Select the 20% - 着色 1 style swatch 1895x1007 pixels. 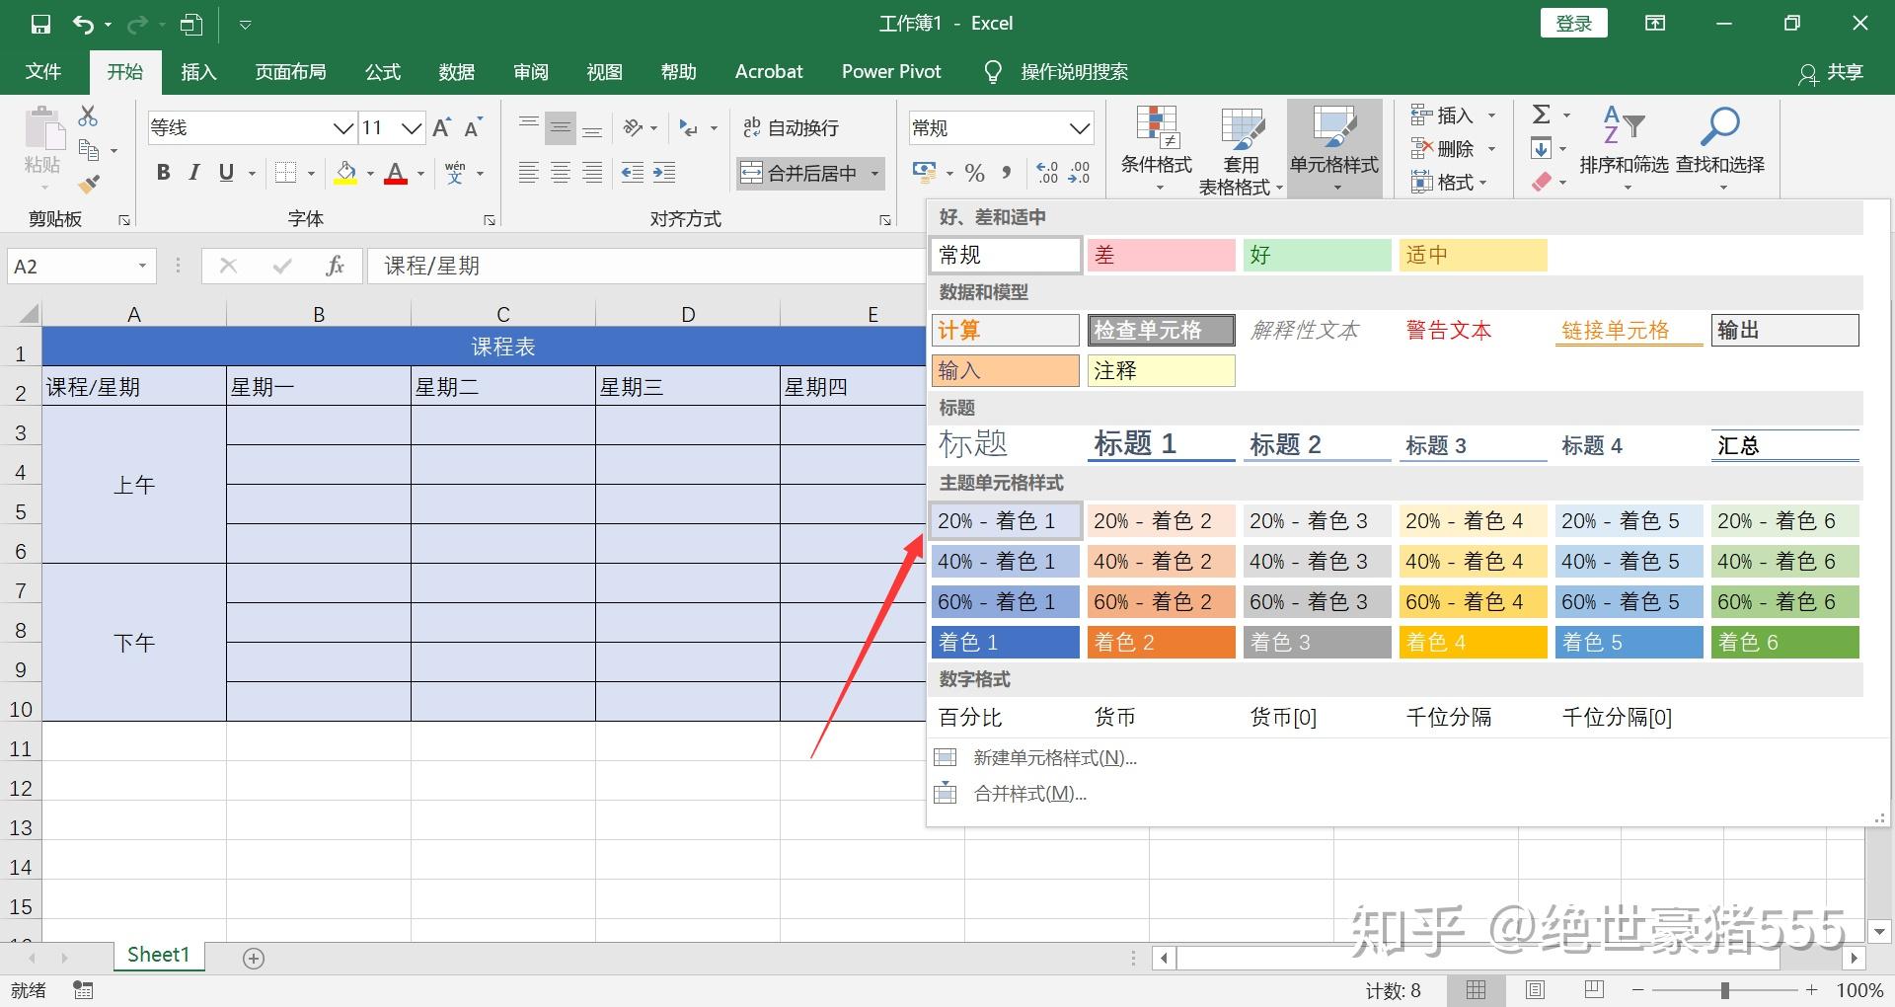pos(1006,521)
